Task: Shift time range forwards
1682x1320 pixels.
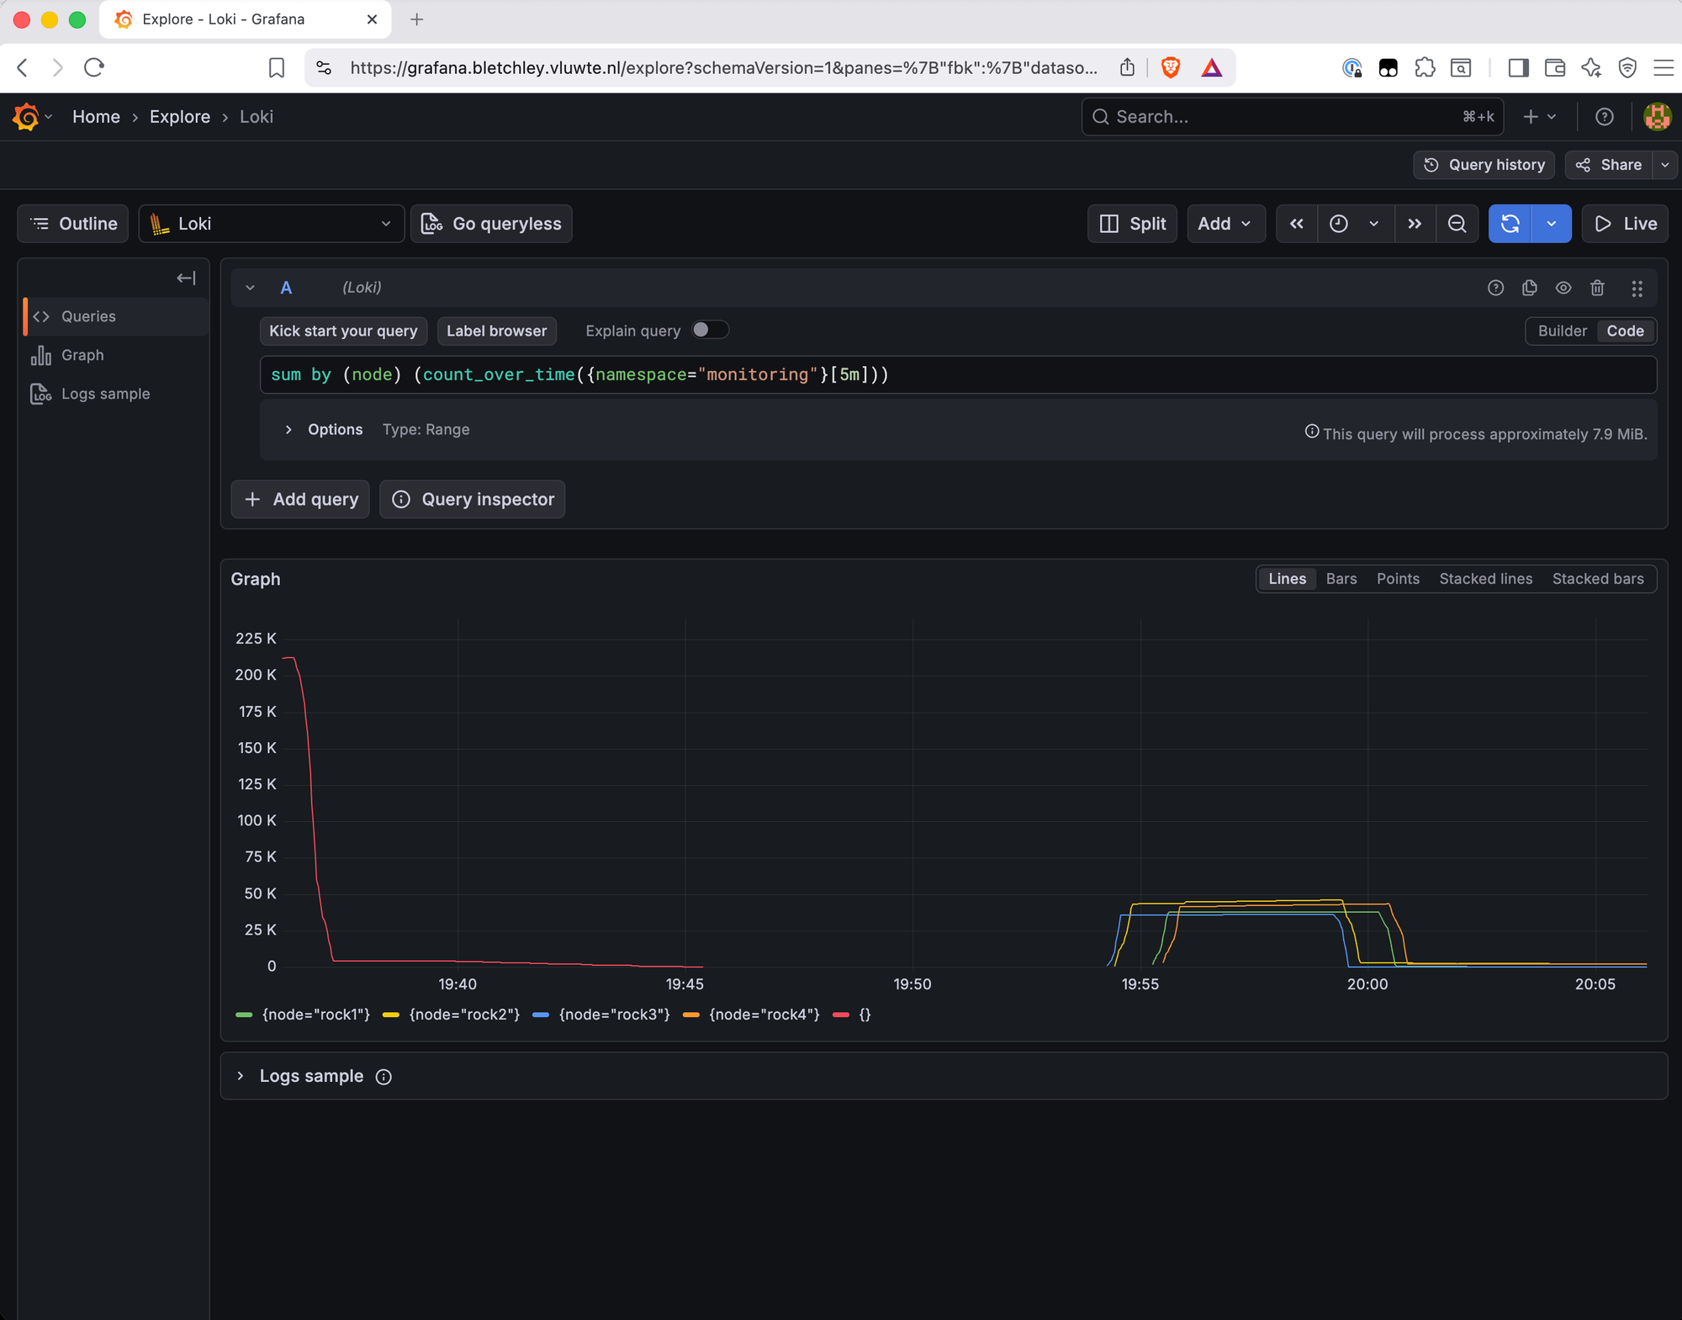Action: point(1415,224)
